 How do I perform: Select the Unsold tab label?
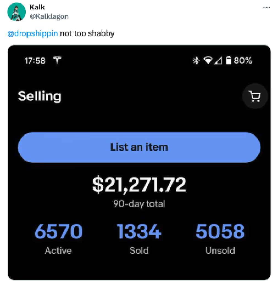coord(220,250)
